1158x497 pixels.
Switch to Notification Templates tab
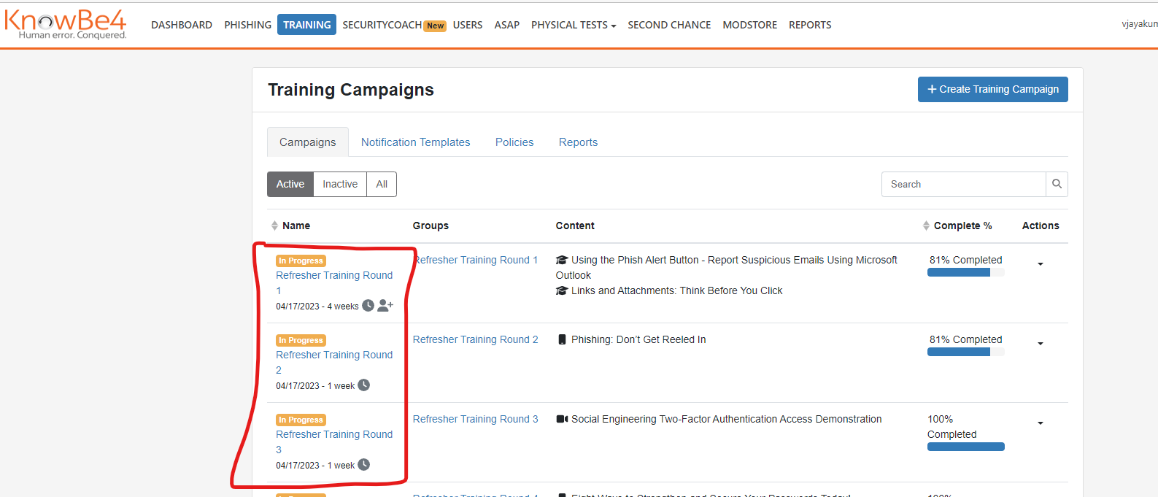415,142
